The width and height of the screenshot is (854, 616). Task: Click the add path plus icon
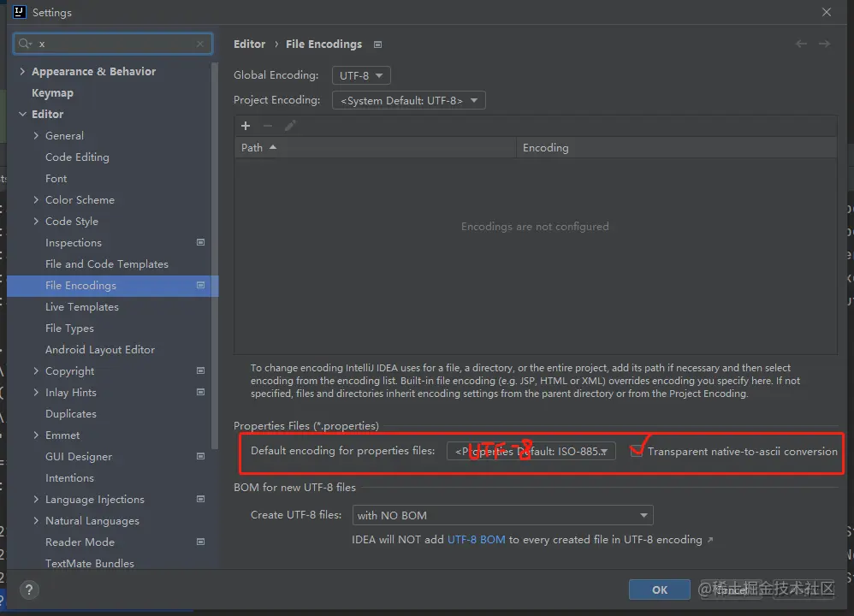[246, 126]
